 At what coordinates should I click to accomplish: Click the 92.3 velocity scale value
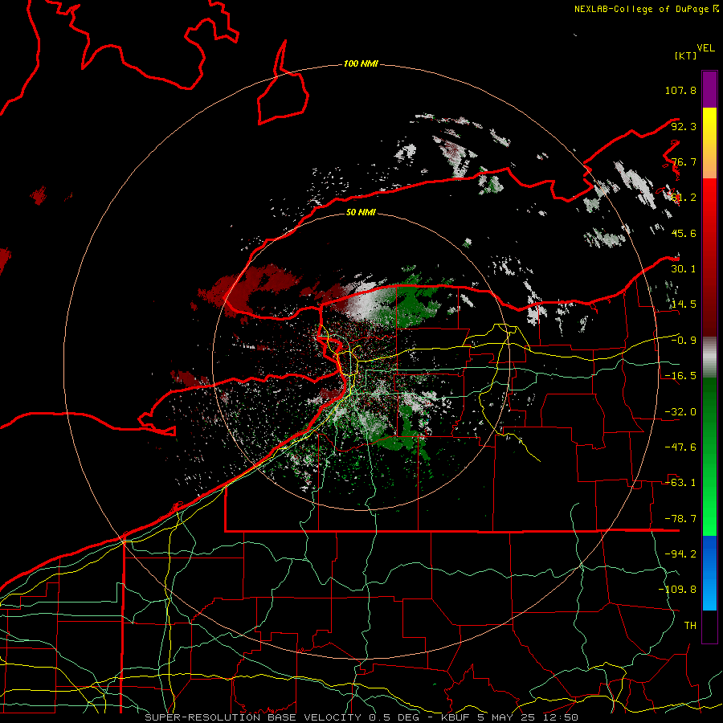click(x=684, y=126)
